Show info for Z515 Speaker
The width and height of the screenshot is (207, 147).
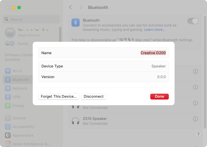point(195,119)
